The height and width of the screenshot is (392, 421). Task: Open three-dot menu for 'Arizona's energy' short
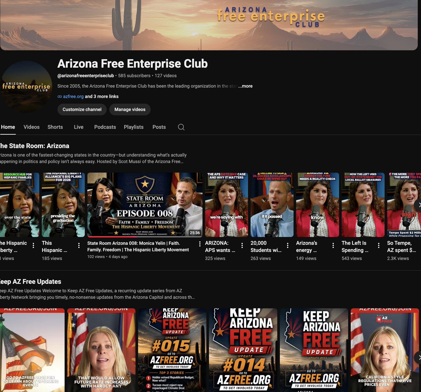pyautogui.click(x=333, y=246)
